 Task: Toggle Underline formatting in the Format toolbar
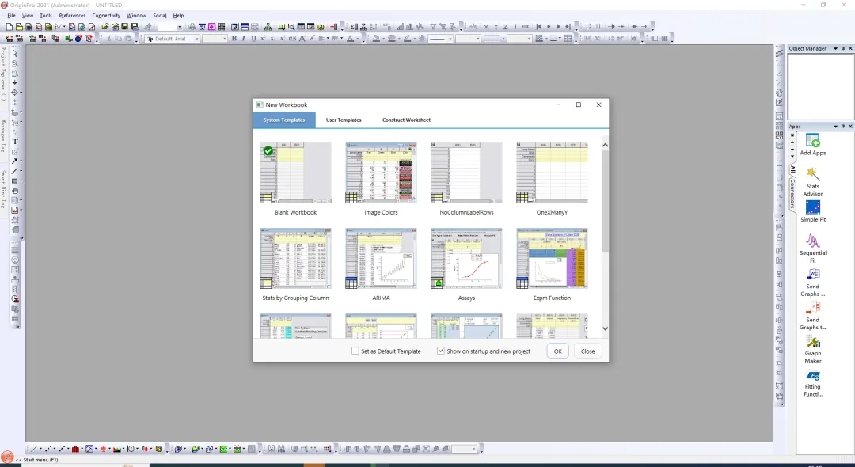click(253, 39)
